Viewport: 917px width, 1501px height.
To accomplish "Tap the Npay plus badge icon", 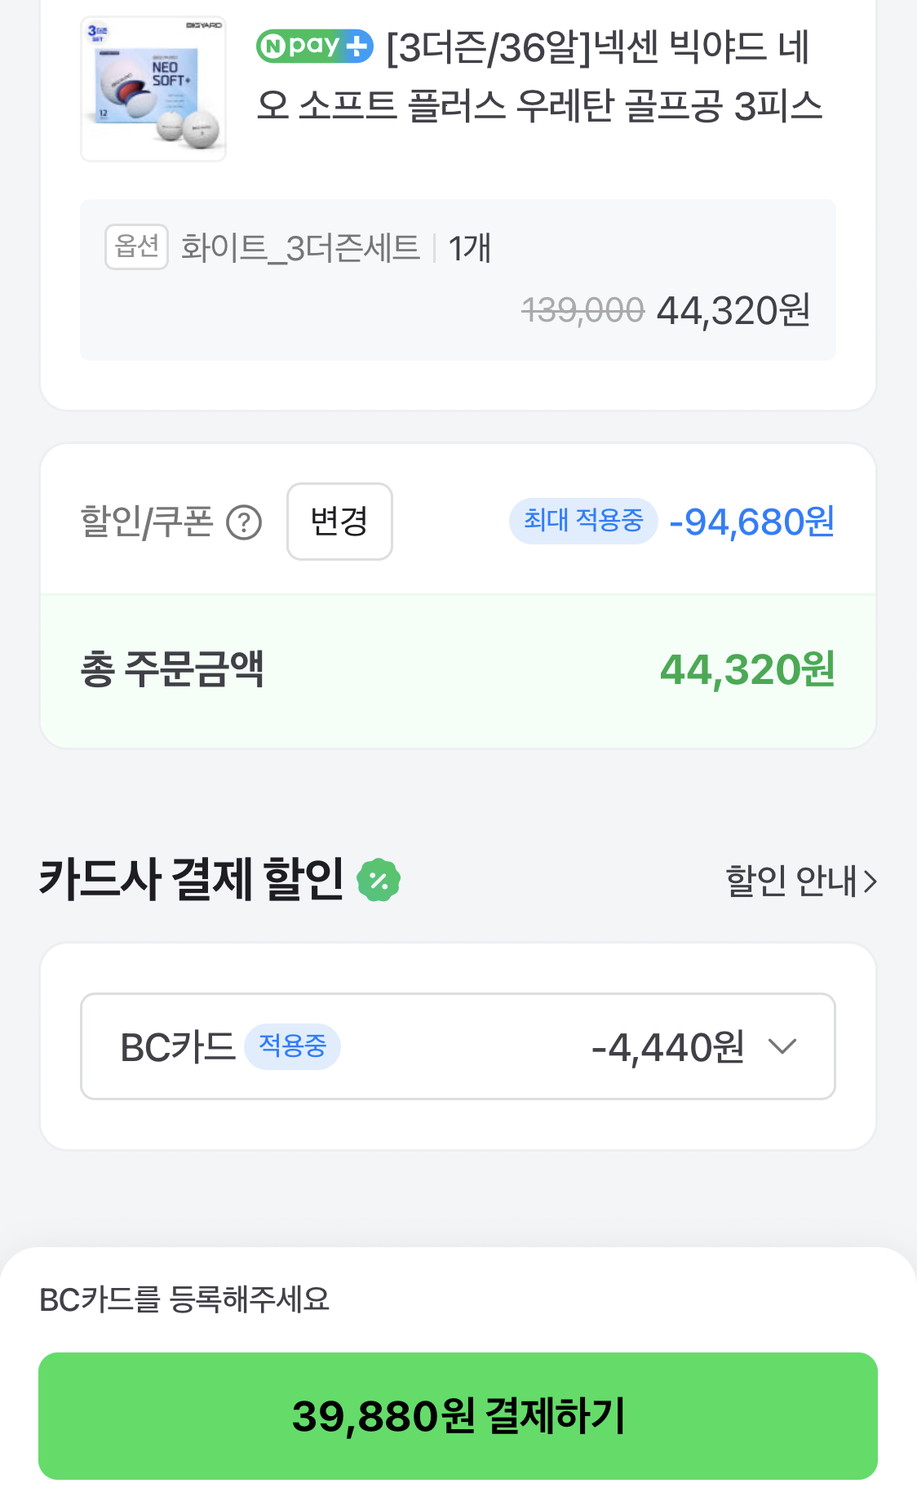I will (314, 46).
